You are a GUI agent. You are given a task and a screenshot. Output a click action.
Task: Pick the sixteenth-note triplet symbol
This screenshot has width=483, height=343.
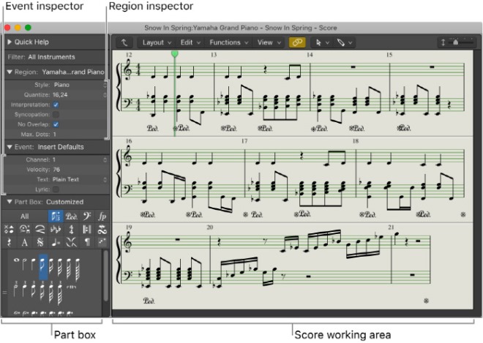tap(42, 290)
